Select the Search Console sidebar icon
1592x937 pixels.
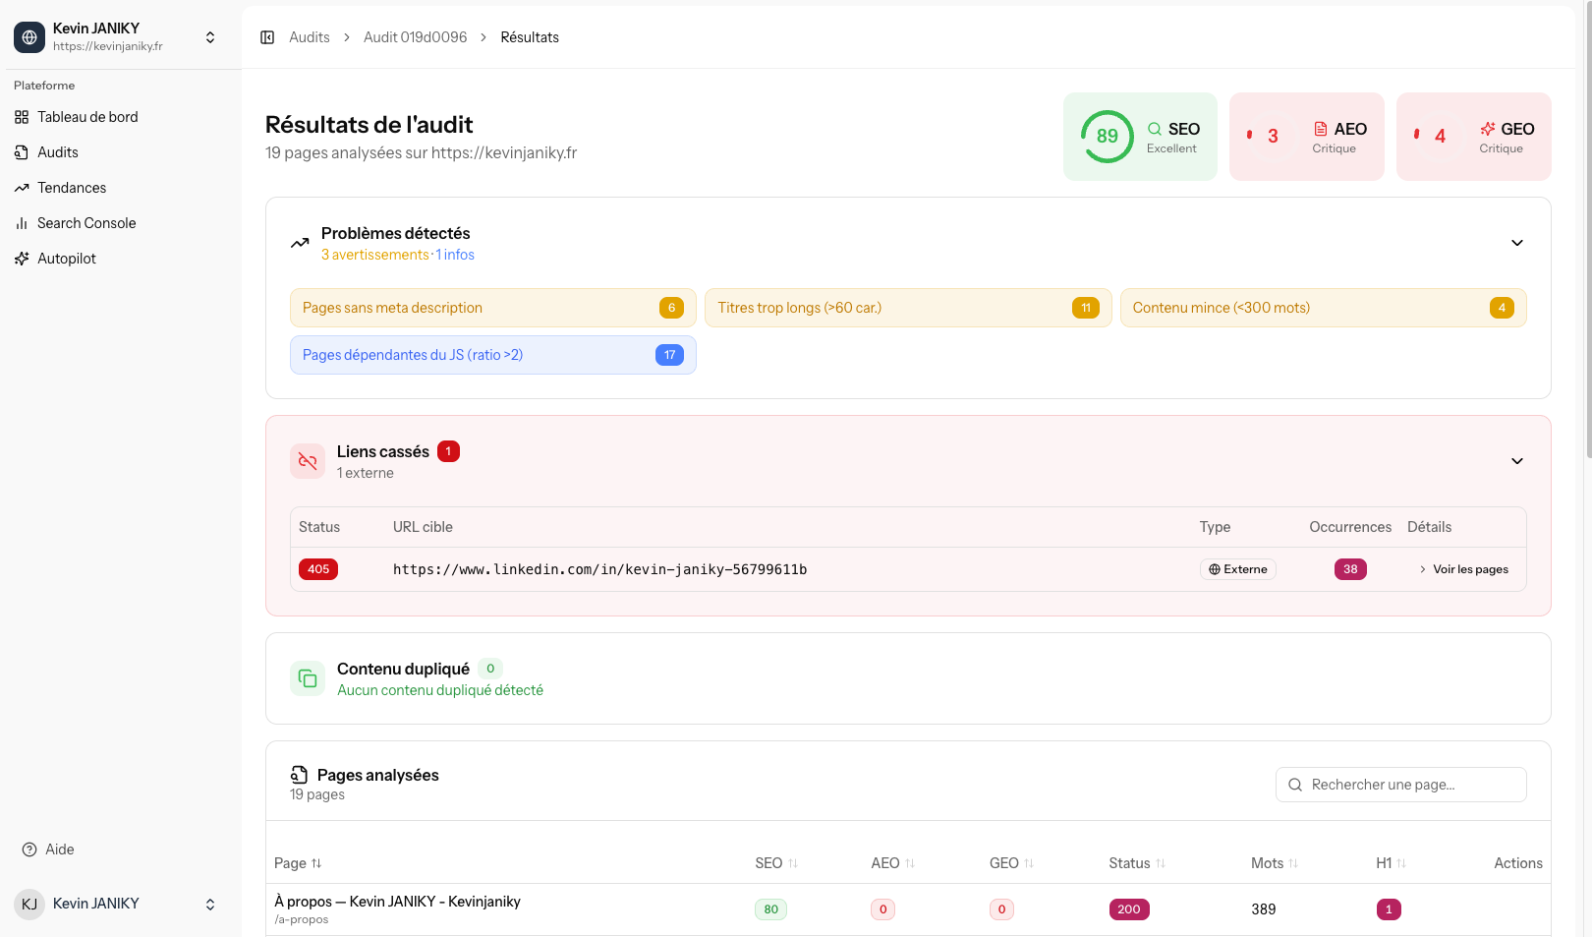(22, 222)
